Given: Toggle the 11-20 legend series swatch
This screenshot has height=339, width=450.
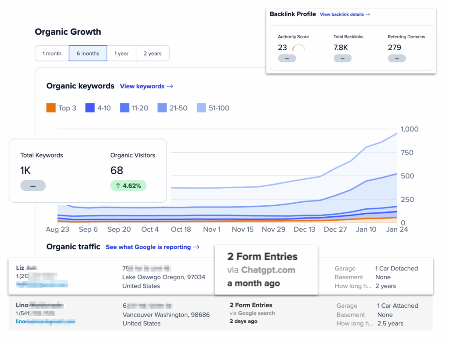Looking at the screenshot, I should pyautogui.click(x=124, y=108).
